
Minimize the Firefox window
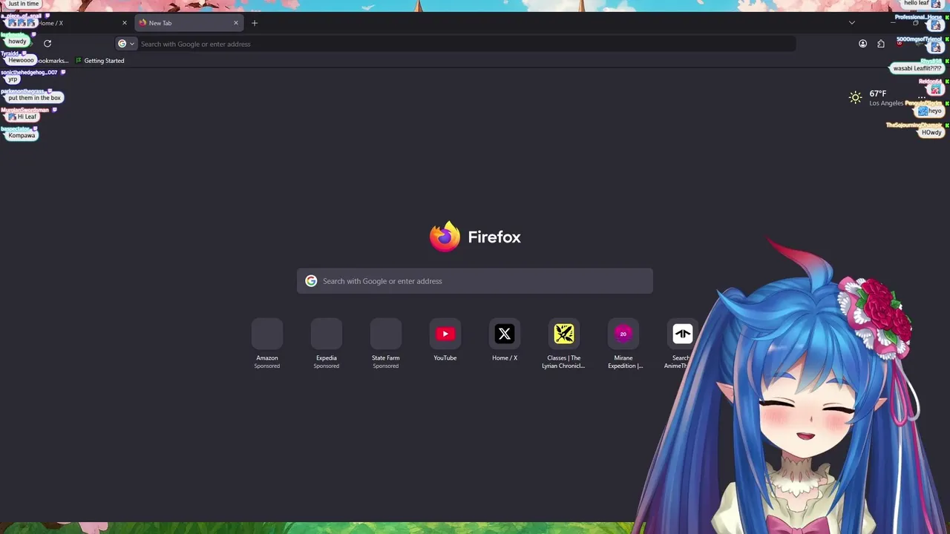tap(892, 23)
